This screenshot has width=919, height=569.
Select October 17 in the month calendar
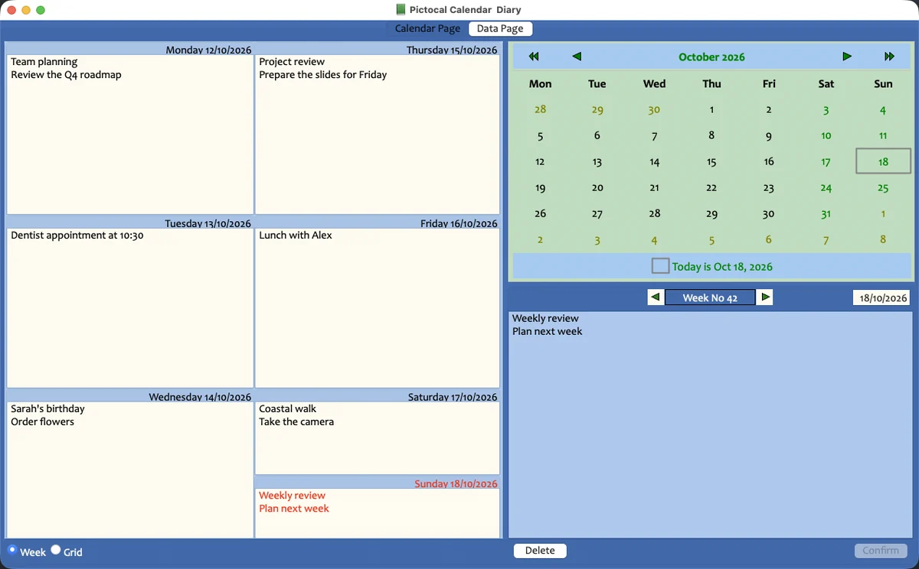[x=826, y=162]
